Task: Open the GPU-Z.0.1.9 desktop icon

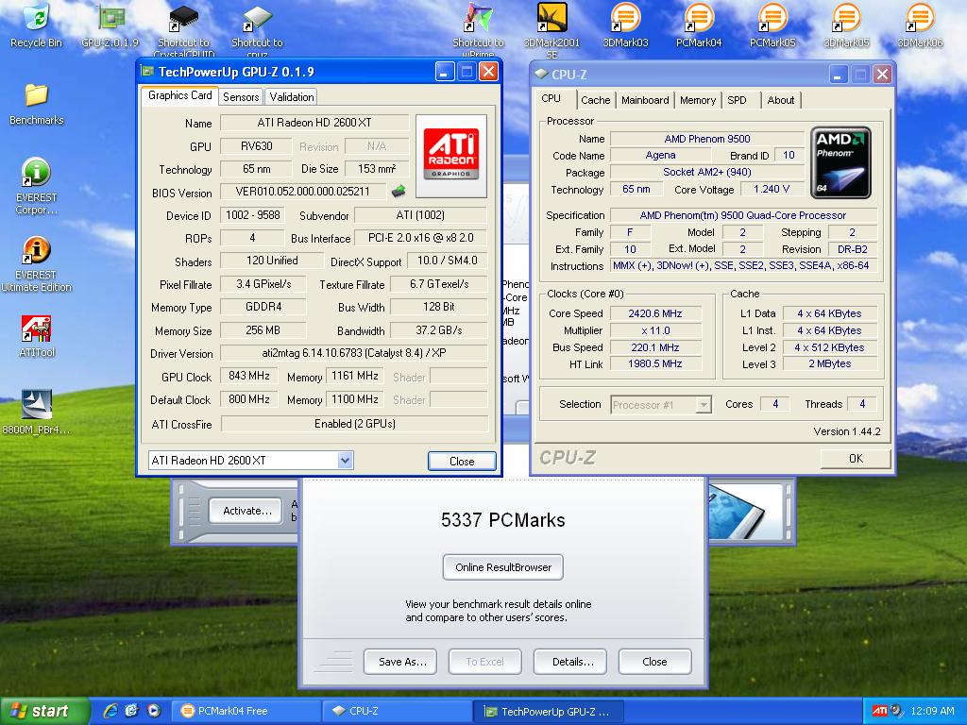Action: (x=110, y=25)
